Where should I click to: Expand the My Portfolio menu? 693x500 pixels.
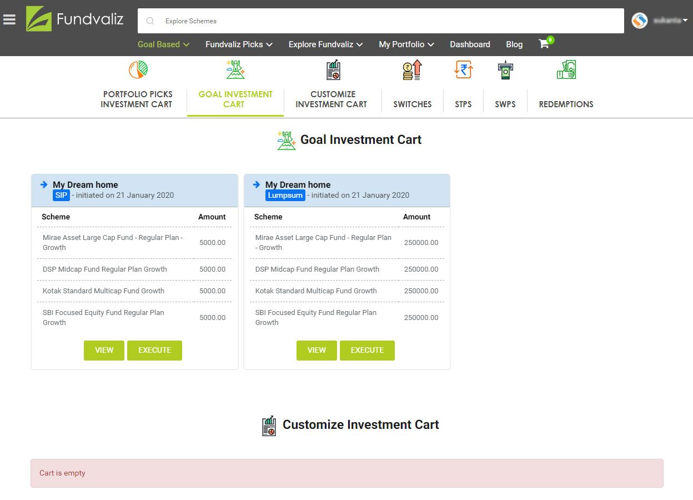(x=406, y=44)
